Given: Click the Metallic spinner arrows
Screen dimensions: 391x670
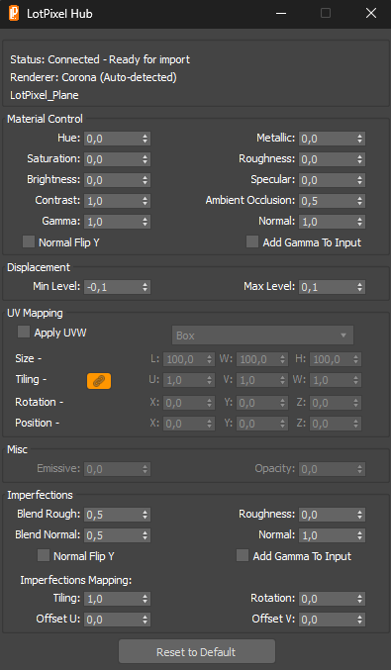Looking at the screenshot, I should [360, 139].
